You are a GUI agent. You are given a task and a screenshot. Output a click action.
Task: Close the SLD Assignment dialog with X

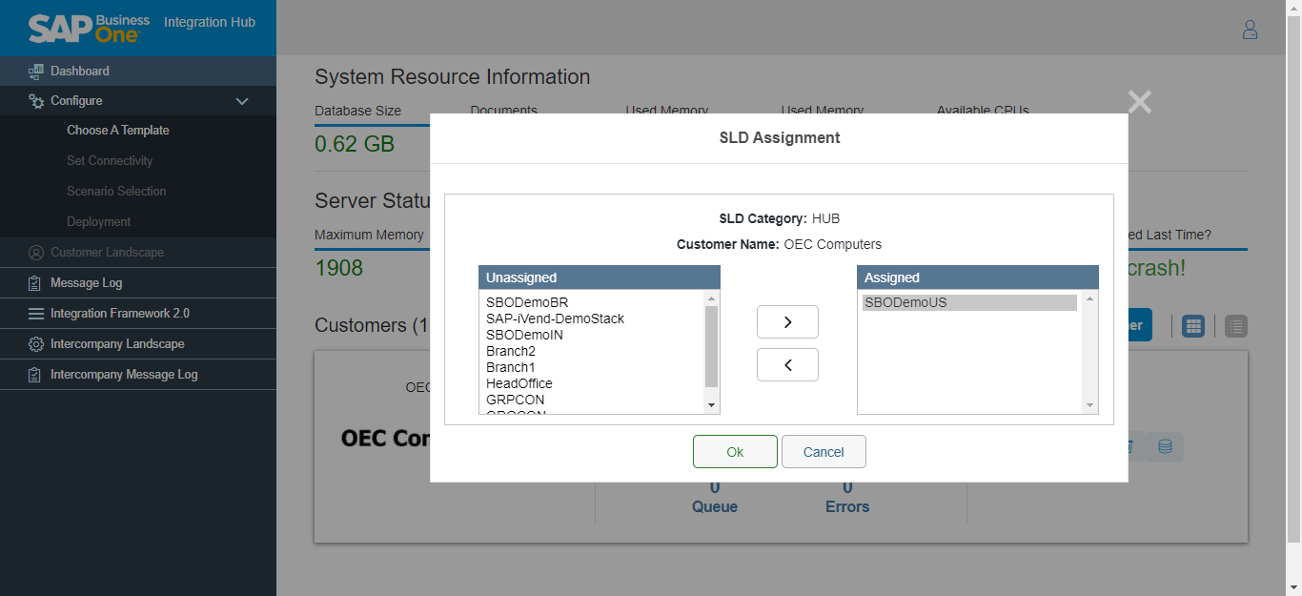(x=1139, y=102)
